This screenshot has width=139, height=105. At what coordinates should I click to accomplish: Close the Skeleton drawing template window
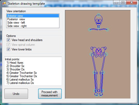(x=131, y=2)
